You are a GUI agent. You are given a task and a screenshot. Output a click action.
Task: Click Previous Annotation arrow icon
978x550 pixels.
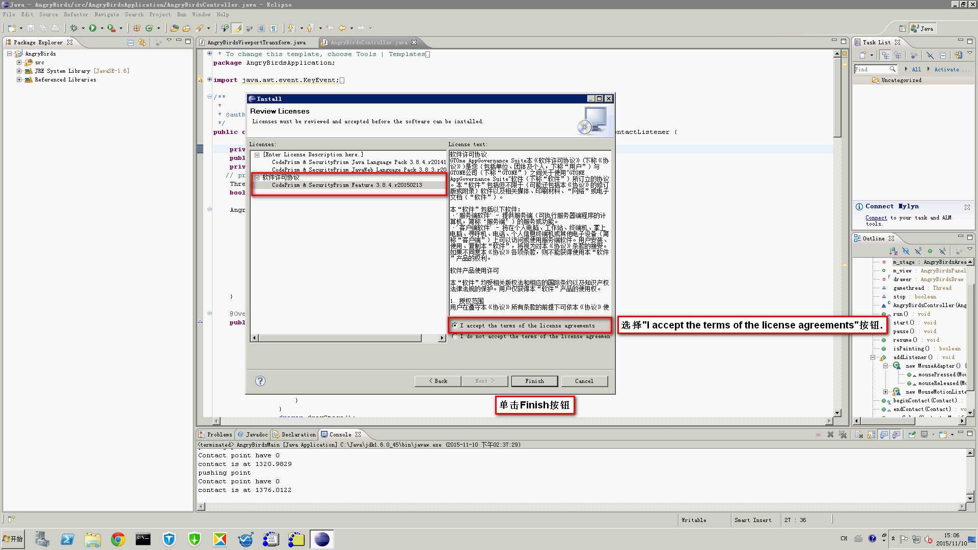(310, 29)
